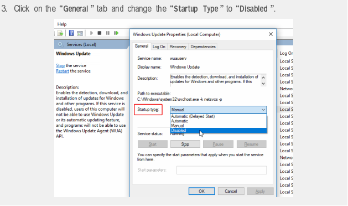
Task: Click description box scroll down arrow
Action: coord(263,84)
